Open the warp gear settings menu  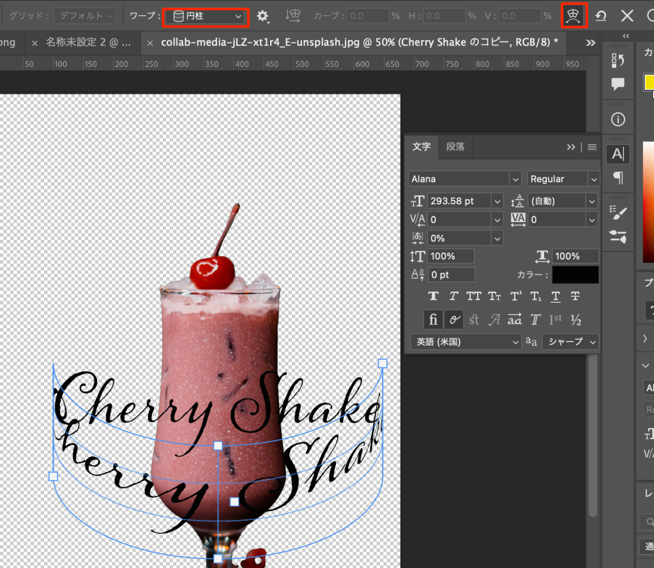[x=262, y=16]
